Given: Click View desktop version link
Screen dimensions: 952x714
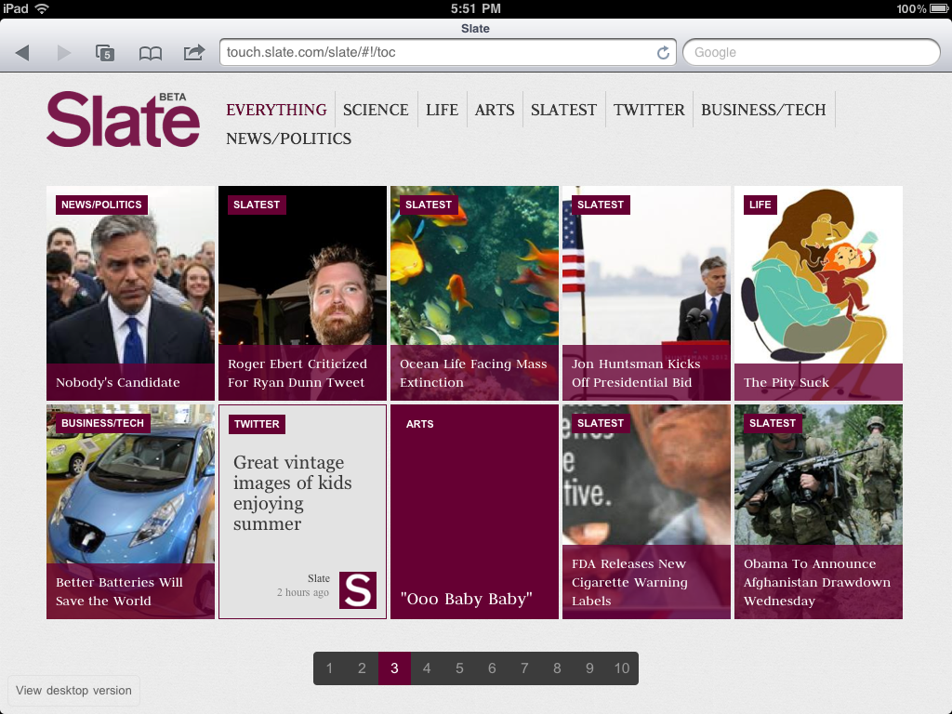Looking at the screenshot, I should click(x=73, y=691).
